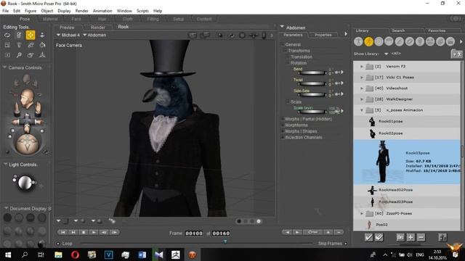Expand the Venom F3 folder

[x=362, y=67]
